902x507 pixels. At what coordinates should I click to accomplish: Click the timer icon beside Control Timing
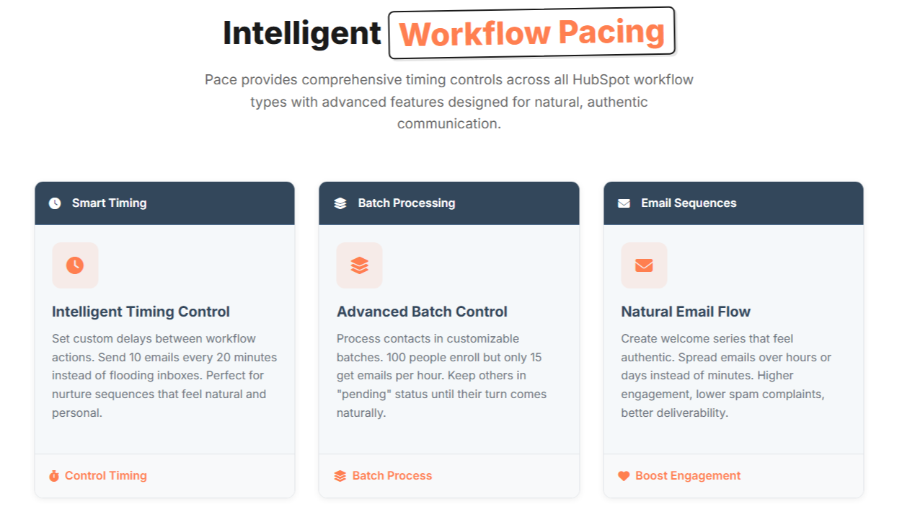(54, 475)
